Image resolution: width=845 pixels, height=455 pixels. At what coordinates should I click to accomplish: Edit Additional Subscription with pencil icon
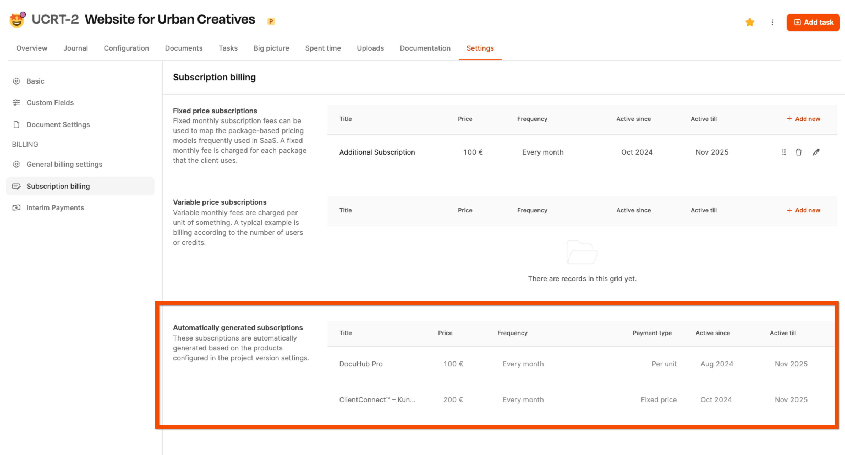point(816,152)
